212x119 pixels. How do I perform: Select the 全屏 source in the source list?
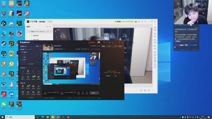[x=25, y=57]
